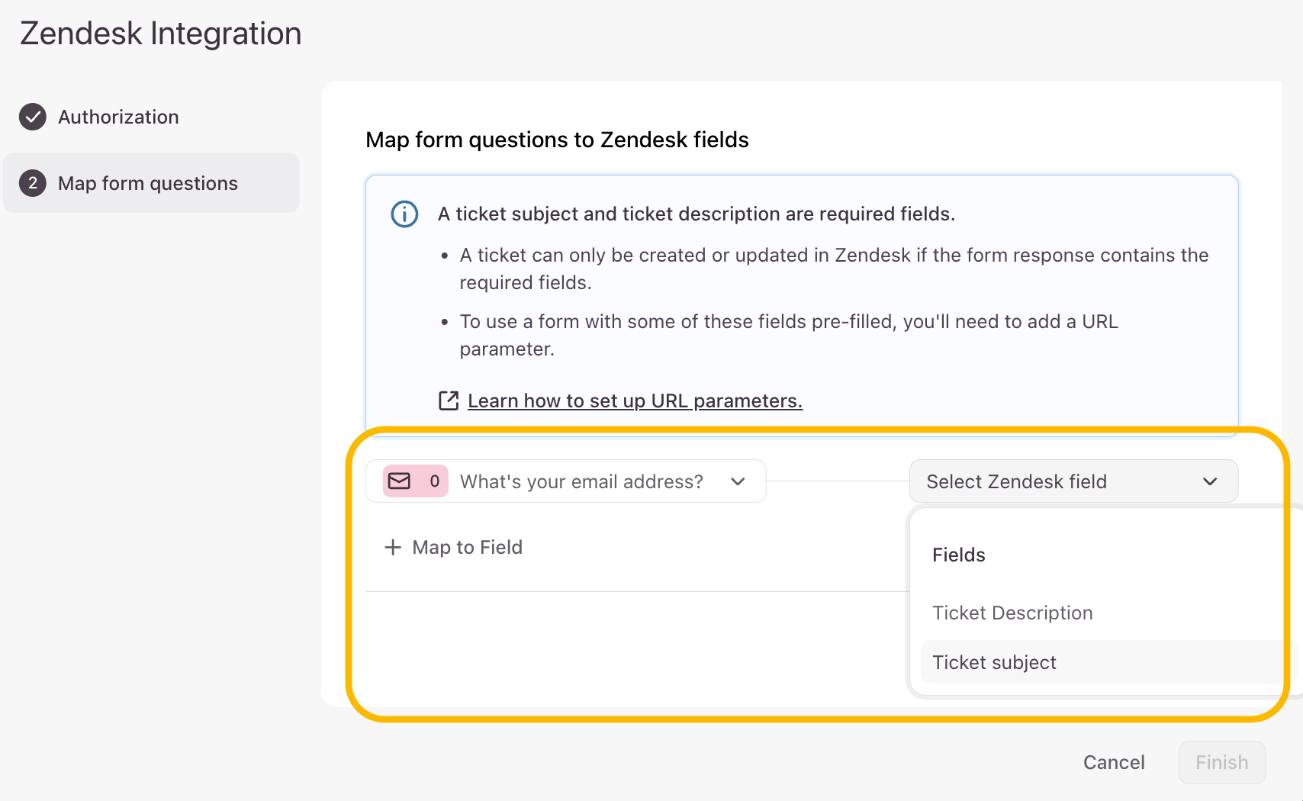Open Learn how to set up URL parameters
Image resolution: width=1303 pixels, height=801 pixels.
[x=635, y=400]
